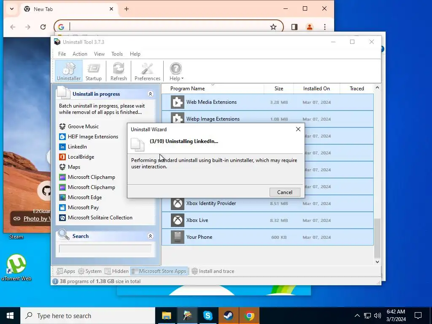Select the Xbox Identity Provider icon
Image resolution: width=432 pixels, height=324 pixels.
pyautogui.click(x=178, y=204)
